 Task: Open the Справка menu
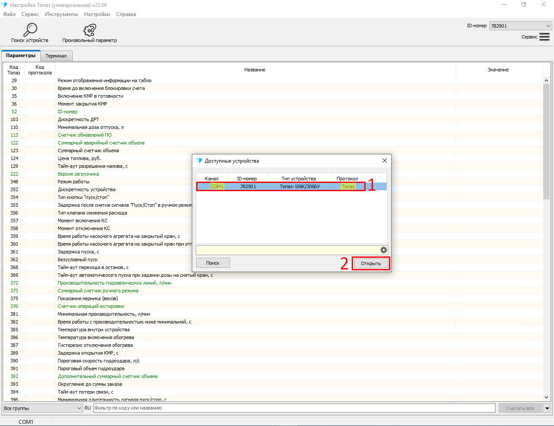pyautogui.click(x=126, y=14)
